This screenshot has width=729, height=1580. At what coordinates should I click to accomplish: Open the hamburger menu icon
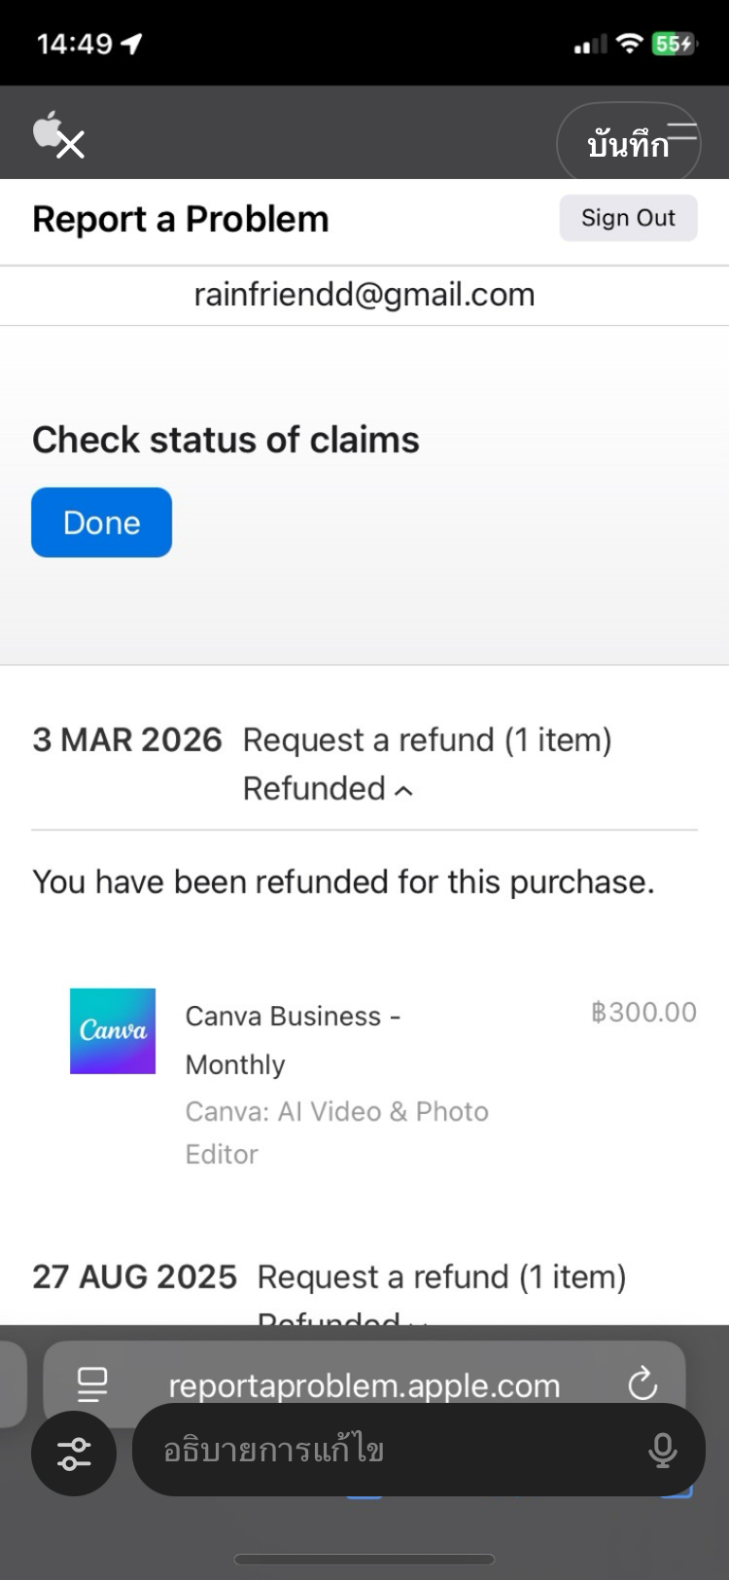[x=682, y=131]
